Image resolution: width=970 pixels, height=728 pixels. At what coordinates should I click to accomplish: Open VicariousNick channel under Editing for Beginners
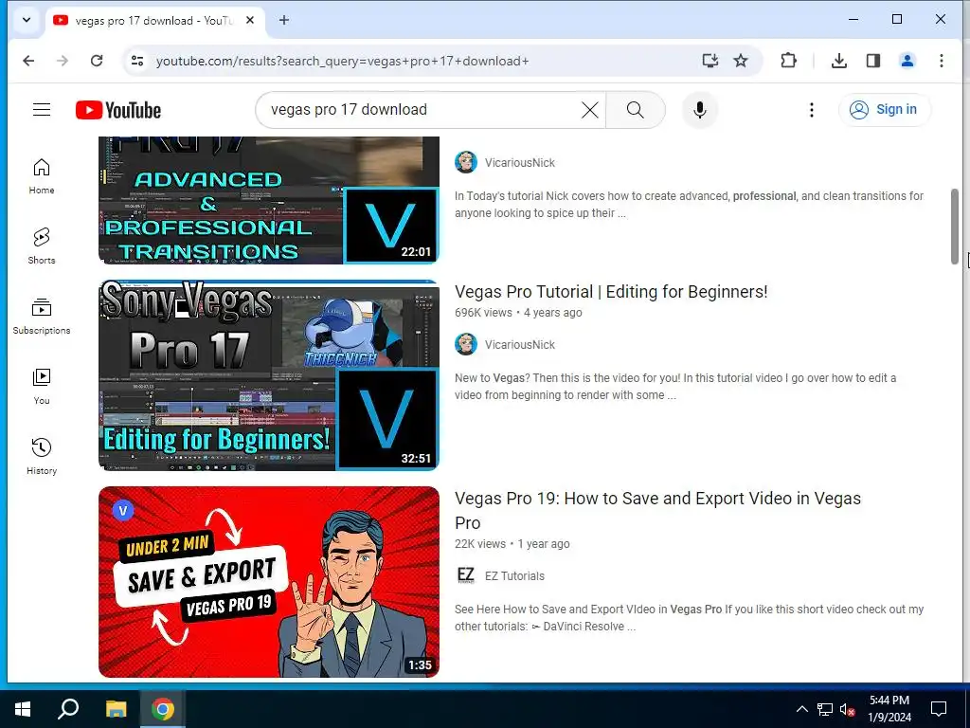pos(520,345)
